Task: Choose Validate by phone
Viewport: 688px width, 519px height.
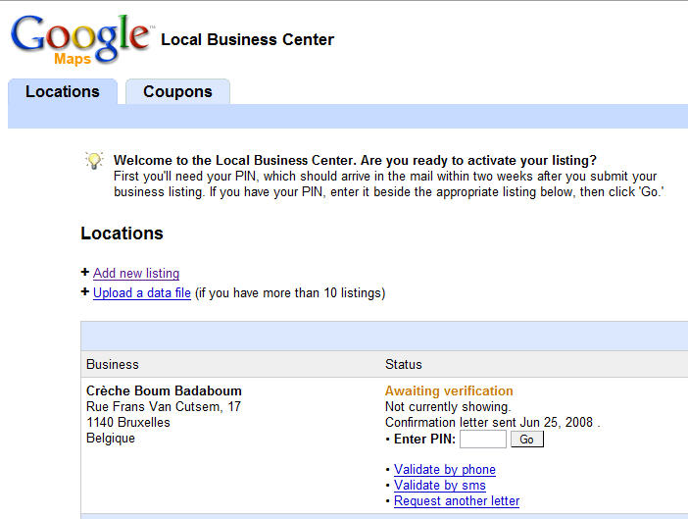Action: click(445, 470)
